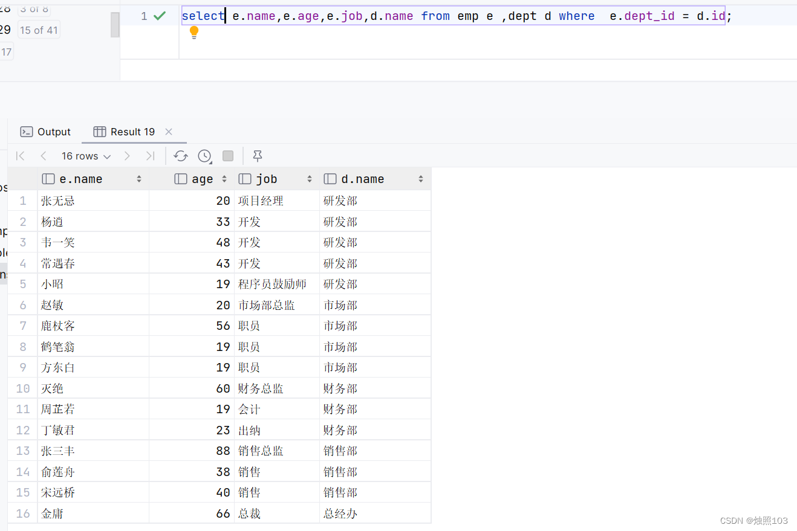Select cell '赵敏'
Viewport: 797px width, 531px height.
click(x=93, y=305)
